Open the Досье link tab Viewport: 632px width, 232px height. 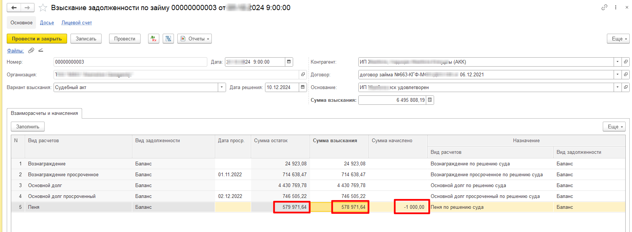pos(47,22)
